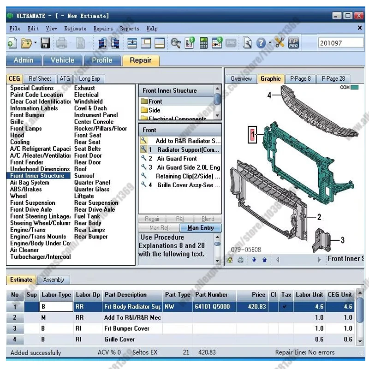Open the calculator toolbar icon

coord(203,43)
